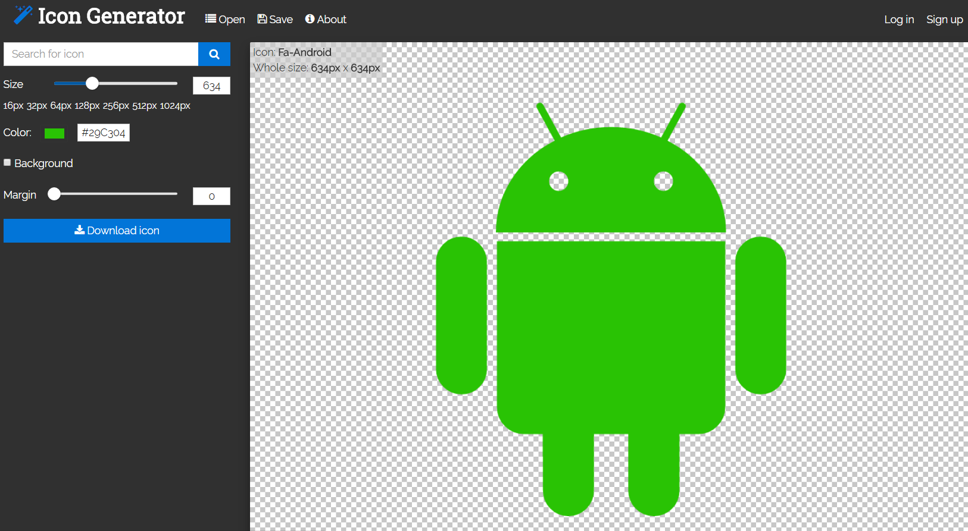The width and height of the screenshot is (968, 531).
Task: Click the hex color field #29C304
Action: pyautogui.click(x=104, y=133)
